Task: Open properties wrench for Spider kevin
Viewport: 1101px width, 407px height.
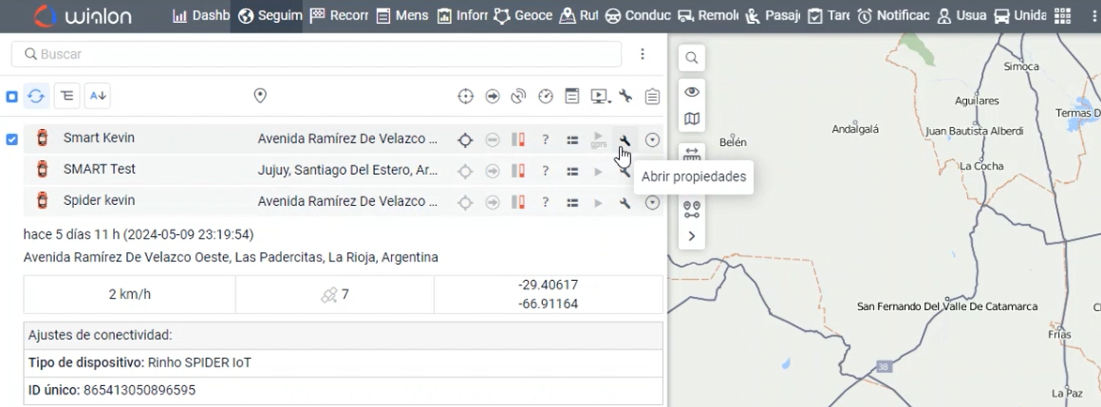Action: point(625,202)
